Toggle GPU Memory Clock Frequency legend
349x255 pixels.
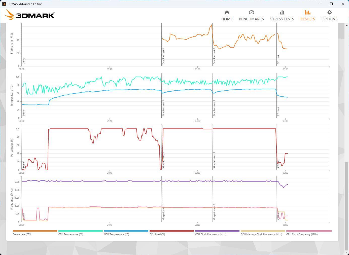point(261,234)
